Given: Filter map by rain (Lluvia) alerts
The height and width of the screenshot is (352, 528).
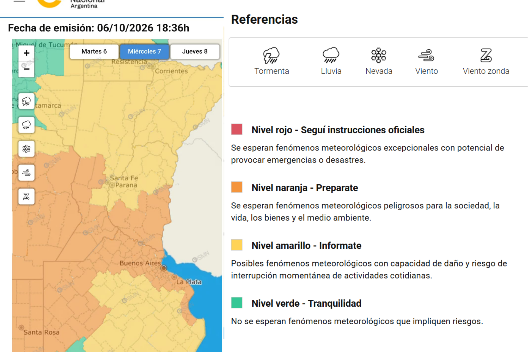Looking at the screenshot, I should 26,125.
